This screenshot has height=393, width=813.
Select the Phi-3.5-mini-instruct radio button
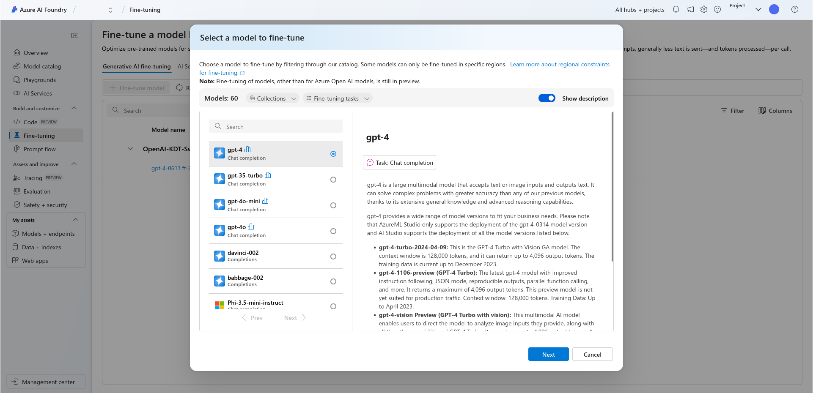(333, 306)
